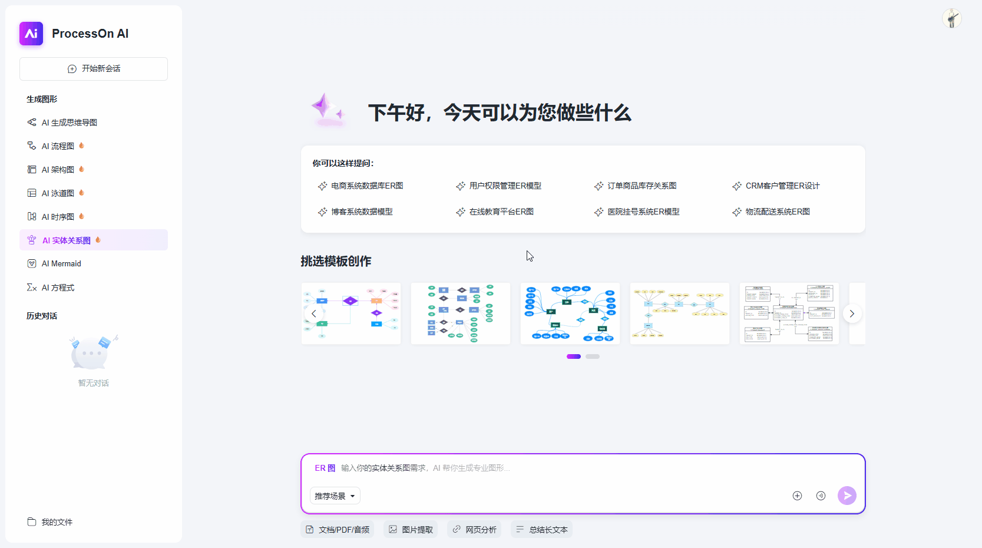Click the 文档/PDF/音频 button
The height and width of the screenshot is (548, 982).
tap(338, 530)
